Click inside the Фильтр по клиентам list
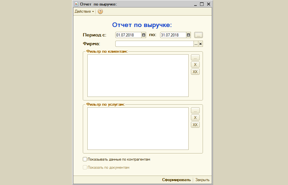 138,75
